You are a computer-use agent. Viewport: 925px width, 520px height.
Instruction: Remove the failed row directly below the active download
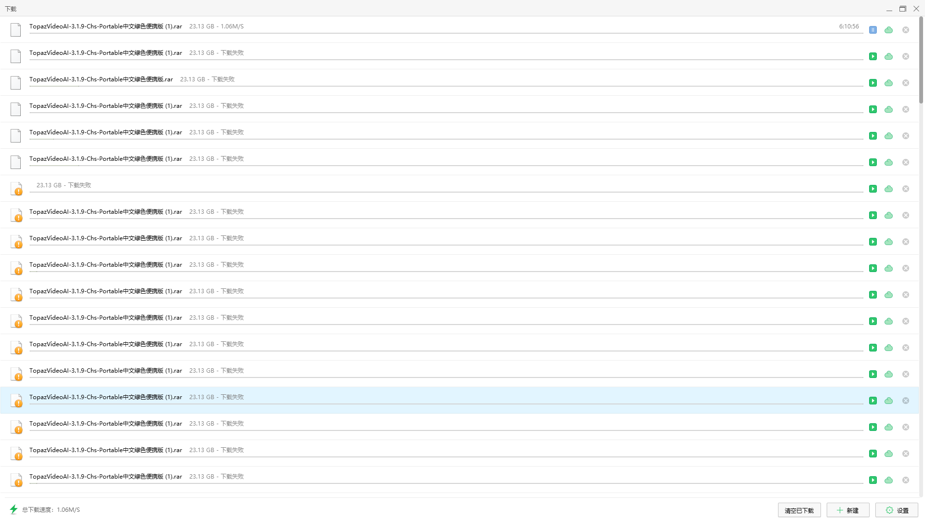[906, 56]
